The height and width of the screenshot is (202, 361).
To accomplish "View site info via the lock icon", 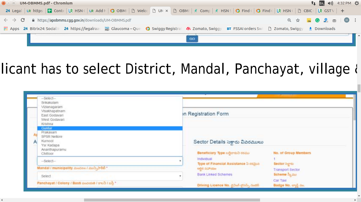I will point(33,20).
